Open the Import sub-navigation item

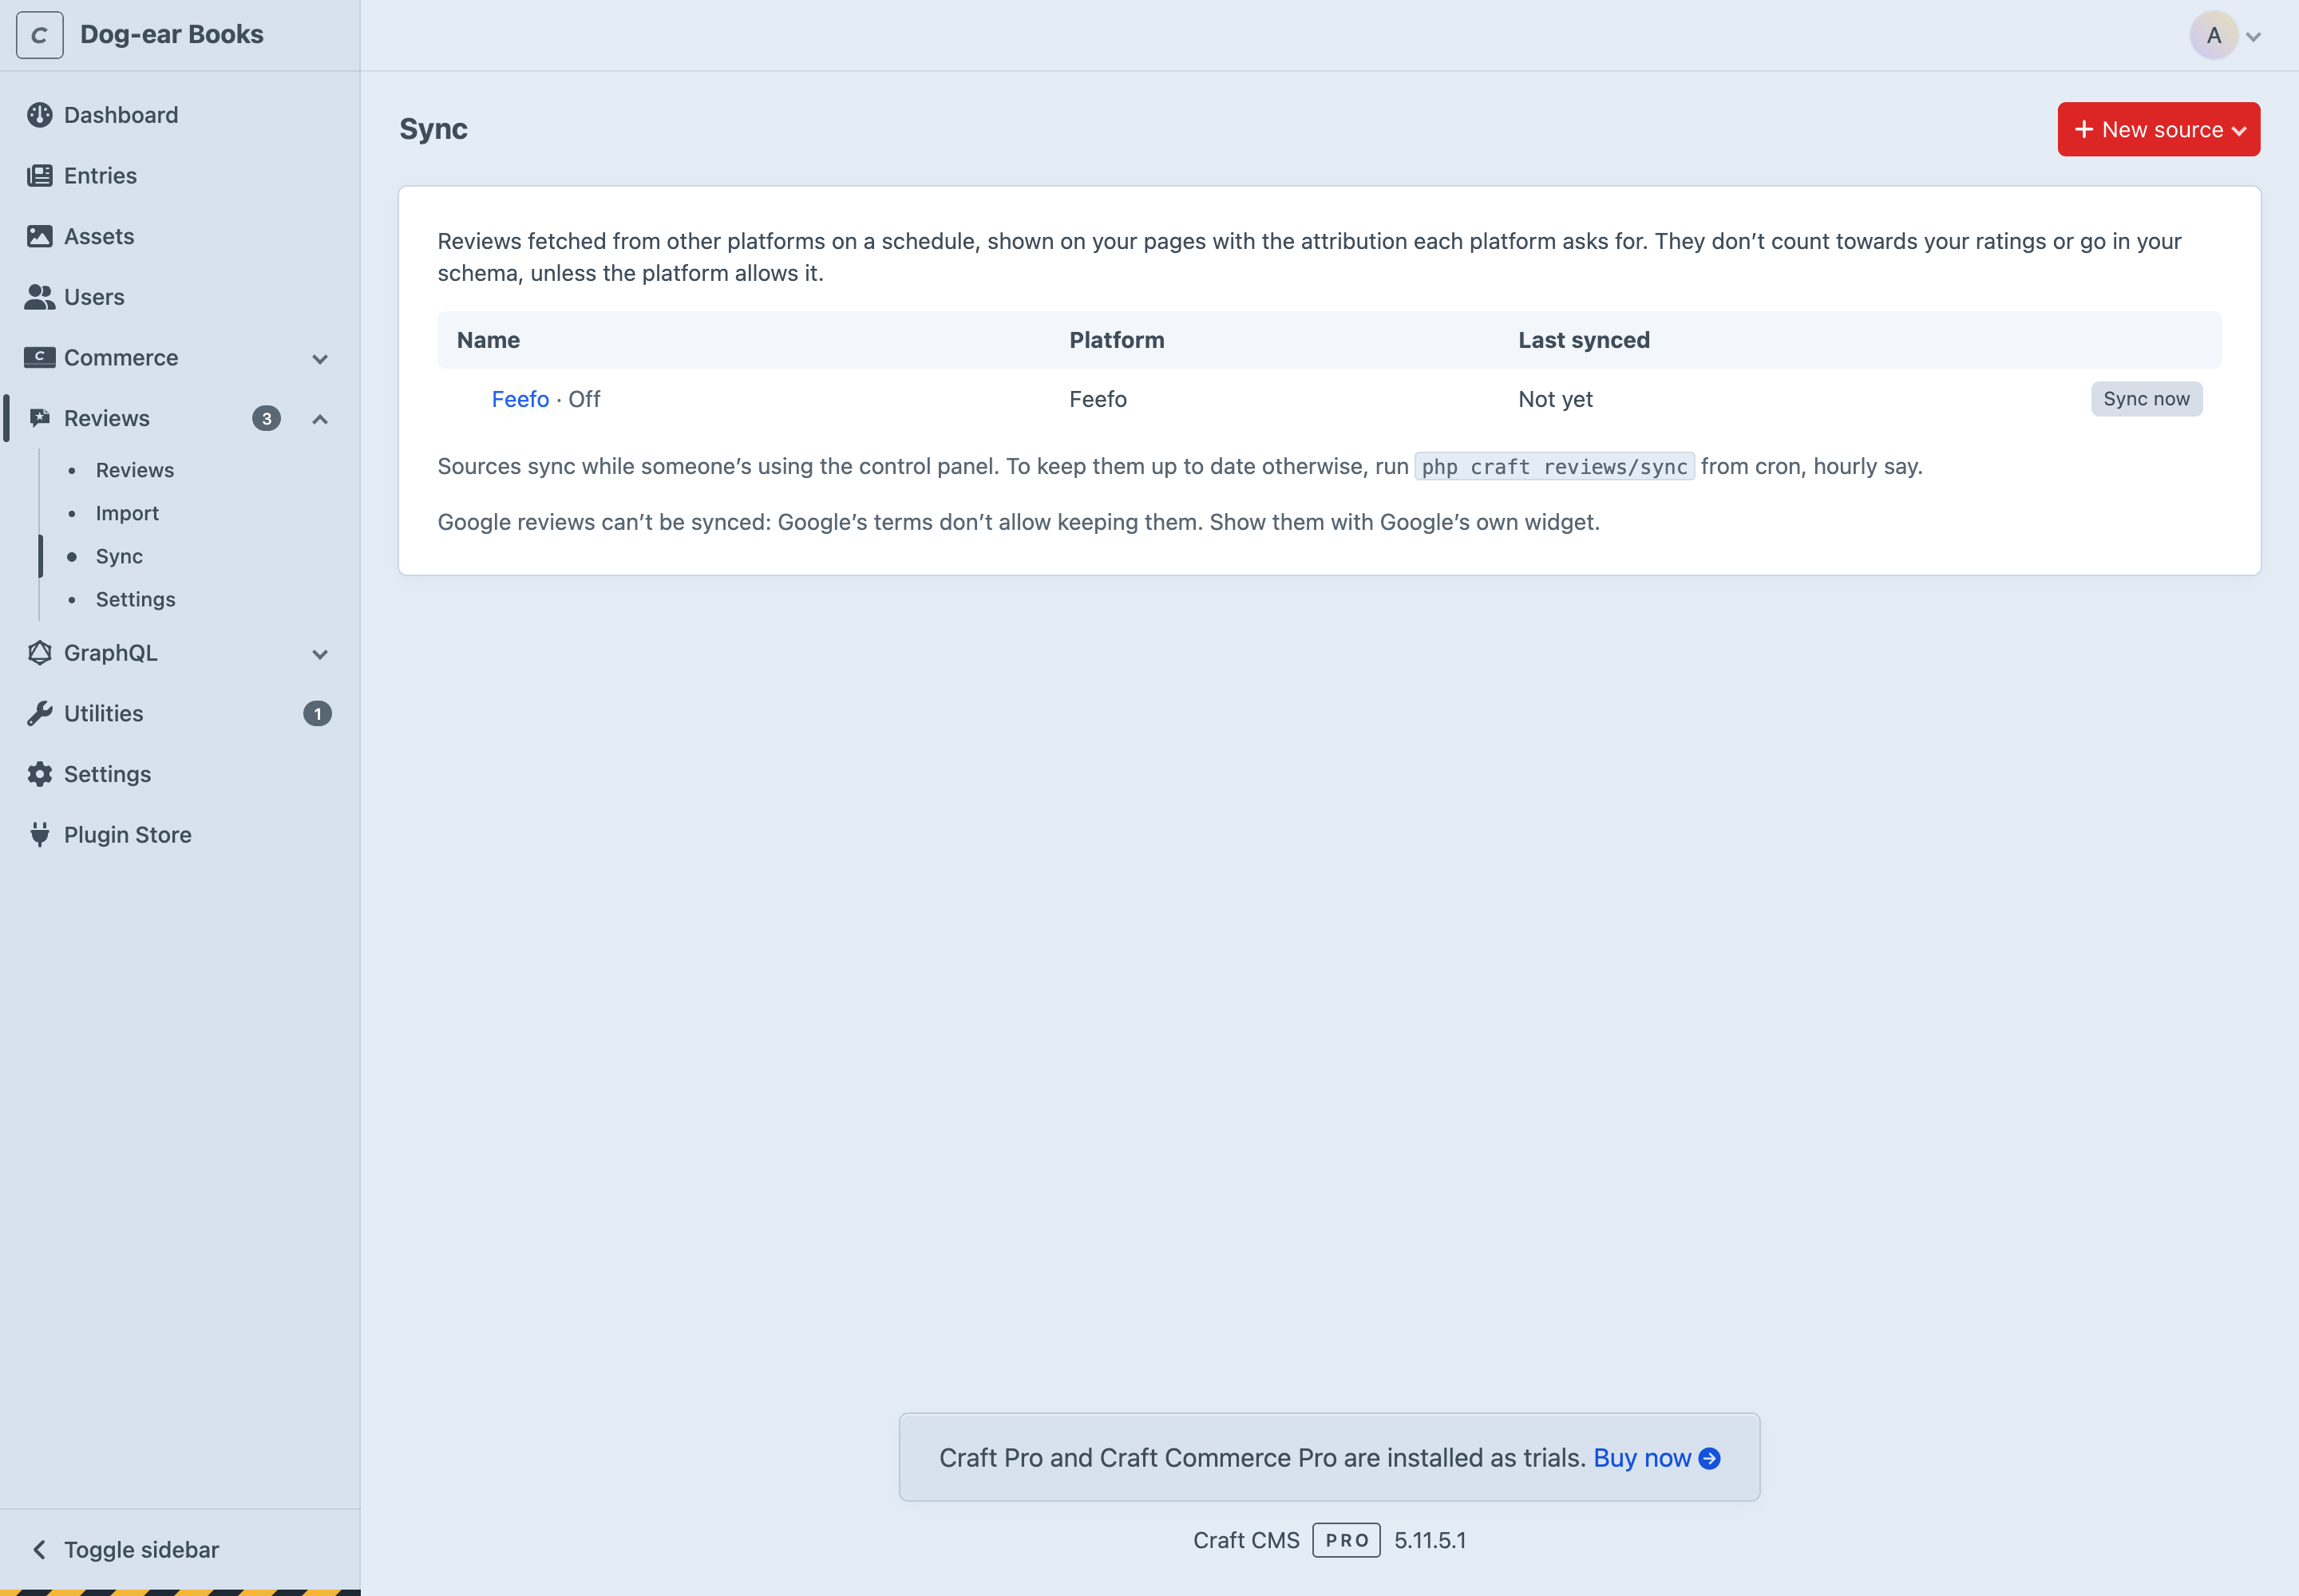point(127,513)
